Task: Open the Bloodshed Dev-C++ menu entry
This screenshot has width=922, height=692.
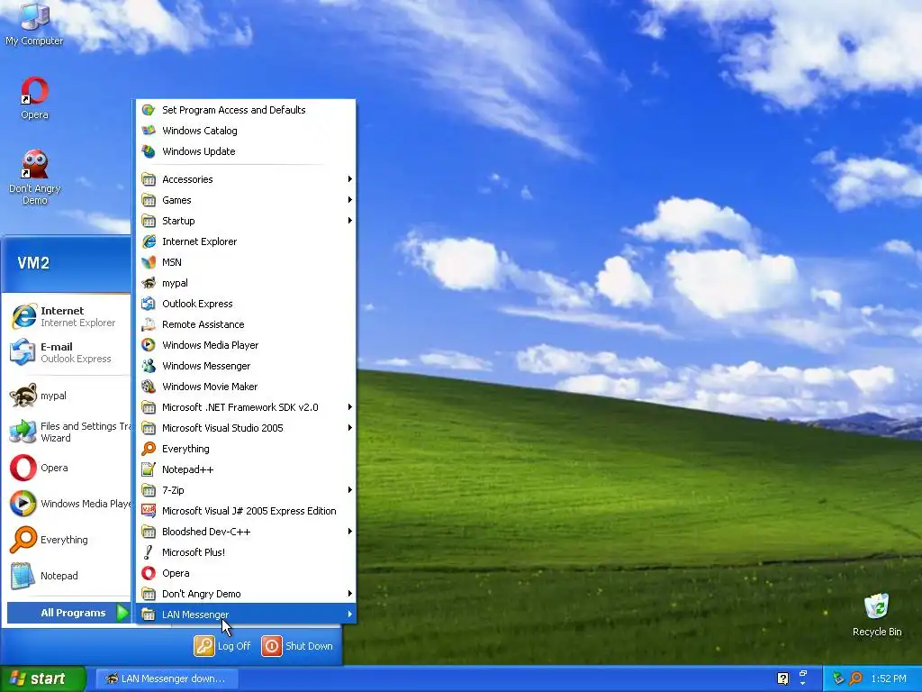Action: click(x=246, y=532)
